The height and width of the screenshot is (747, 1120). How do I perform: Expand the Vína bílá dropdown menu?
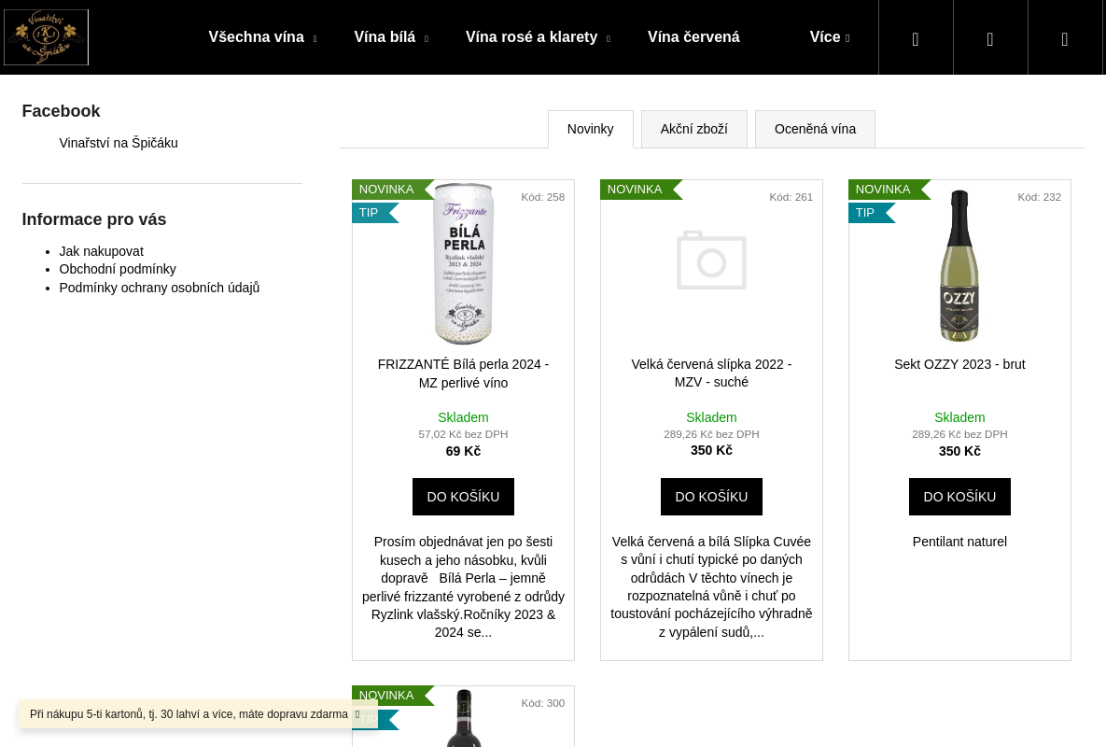(x=391, y=37)
